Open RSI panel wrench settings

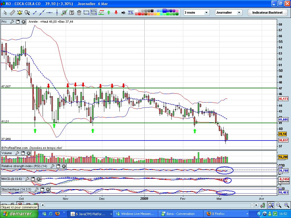click(x=53, y=166)
